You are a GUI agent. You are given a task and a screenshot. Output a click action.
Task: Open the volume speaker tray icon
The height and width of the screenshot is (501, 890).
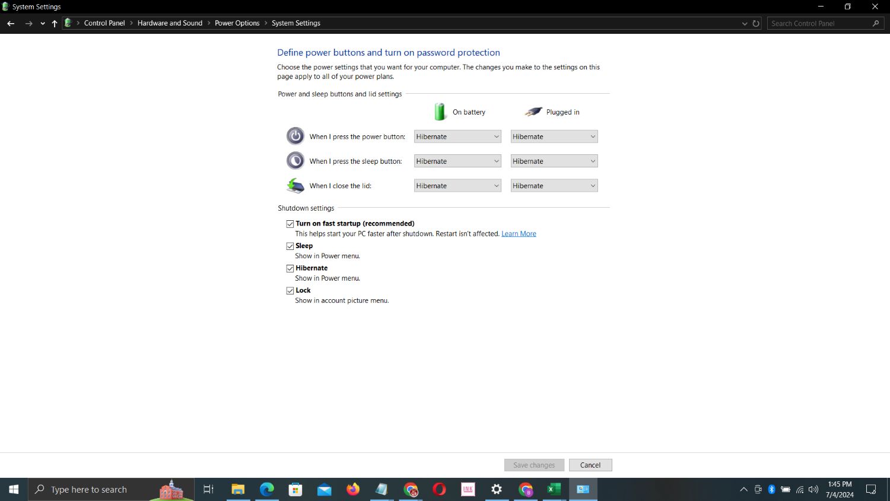[813, 489]
